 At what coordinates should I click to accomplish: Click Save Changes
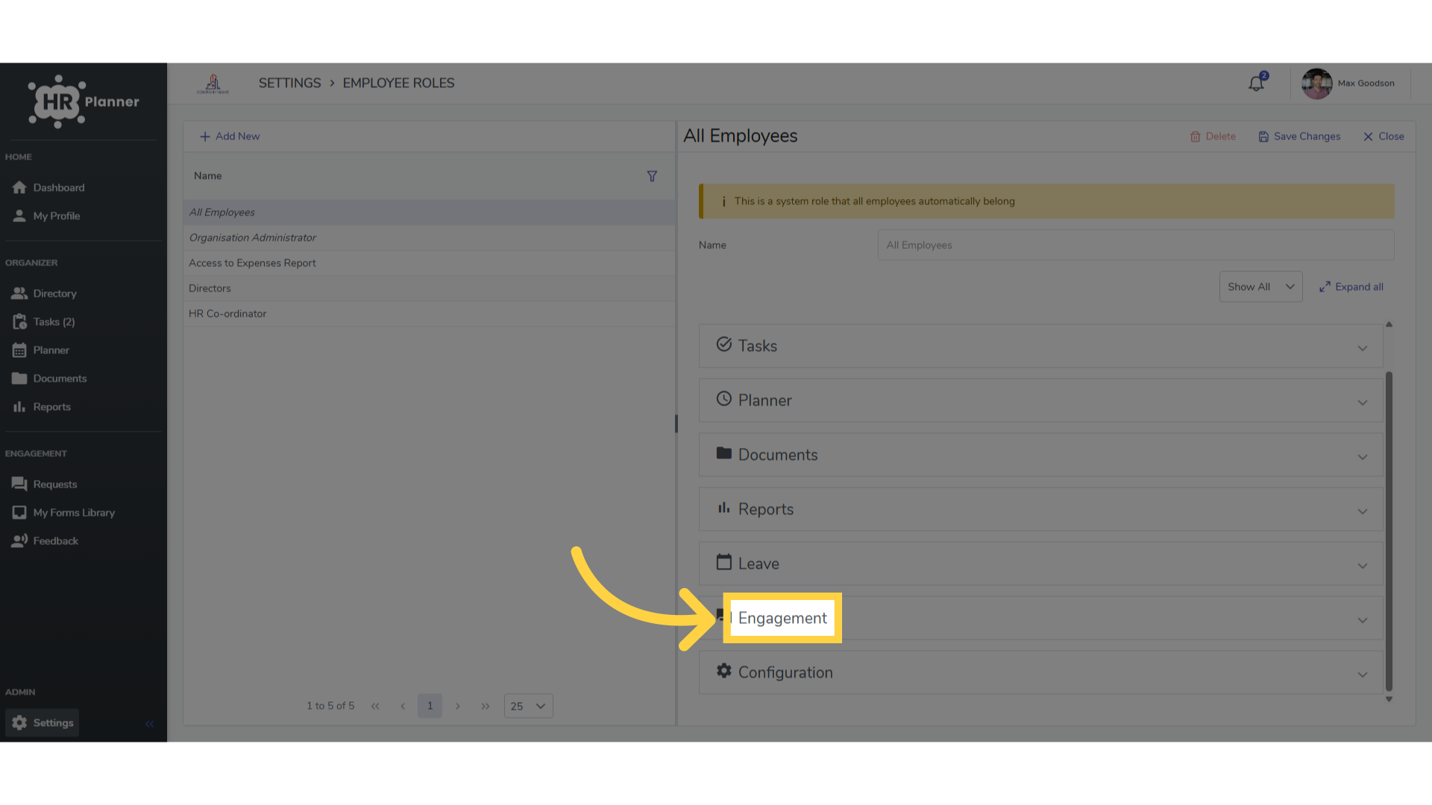point(1299,136)
